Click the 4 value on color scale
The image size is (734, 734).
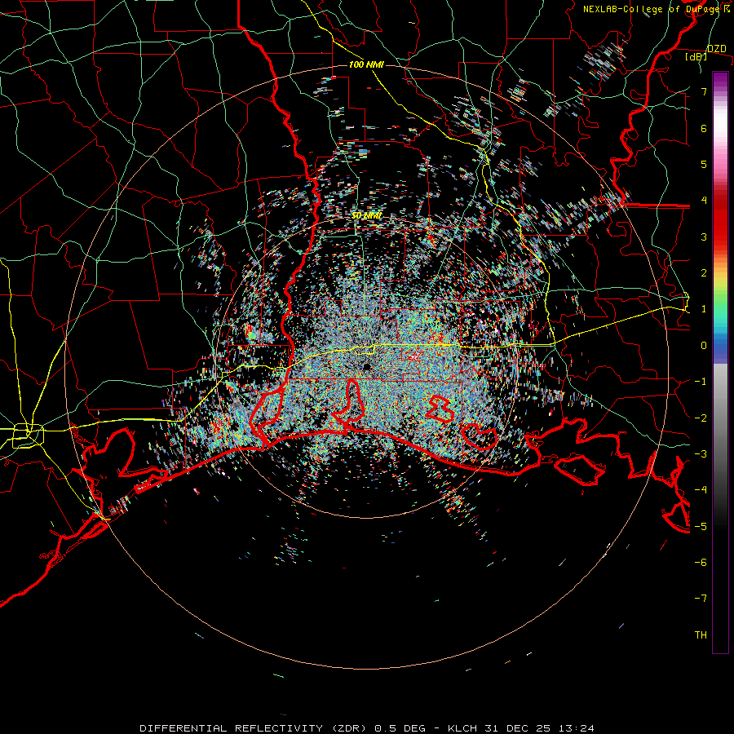[704, 201]
